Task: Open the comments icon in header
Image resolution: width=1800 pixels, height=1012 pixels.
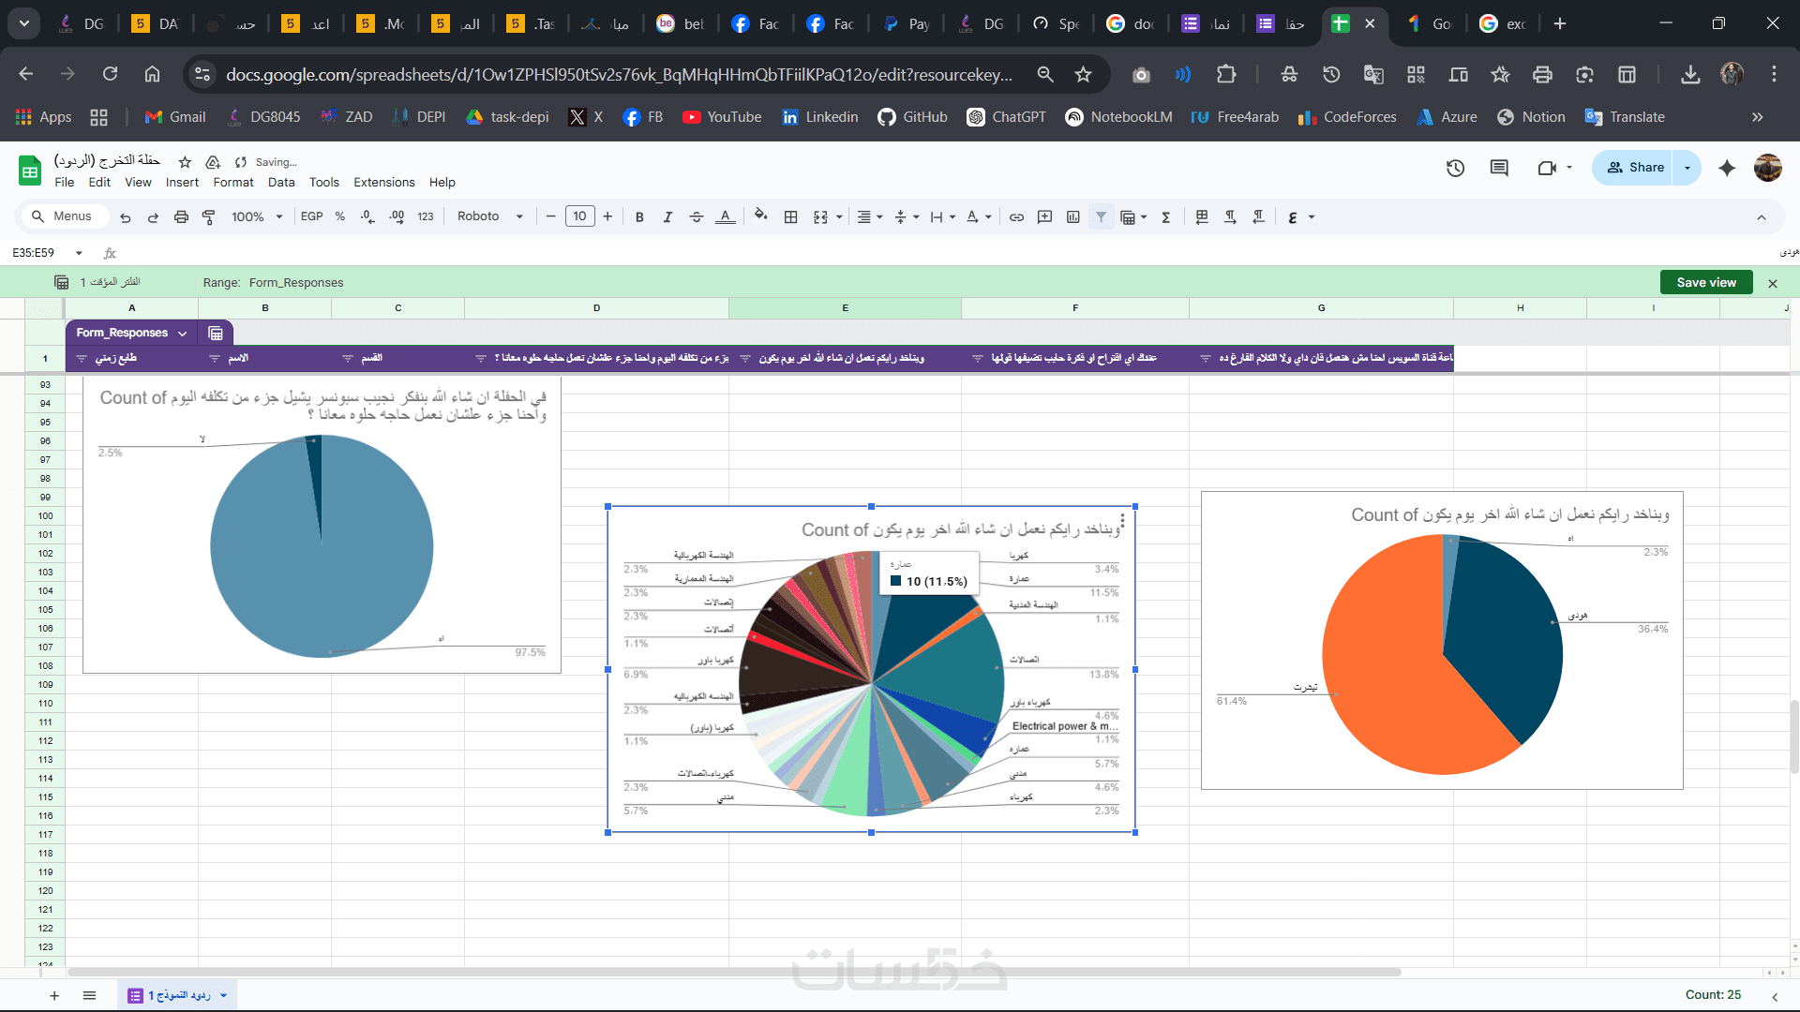Action: [x=1499, y=168]
